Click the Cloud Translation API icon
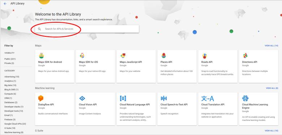282x135 pixels. coord(208,98)
